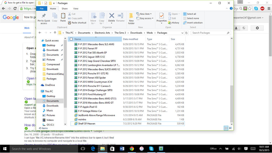Viewport: 272px width, 153px height.
Task: Click Task View taskbar icon
Action: [83, 149]
